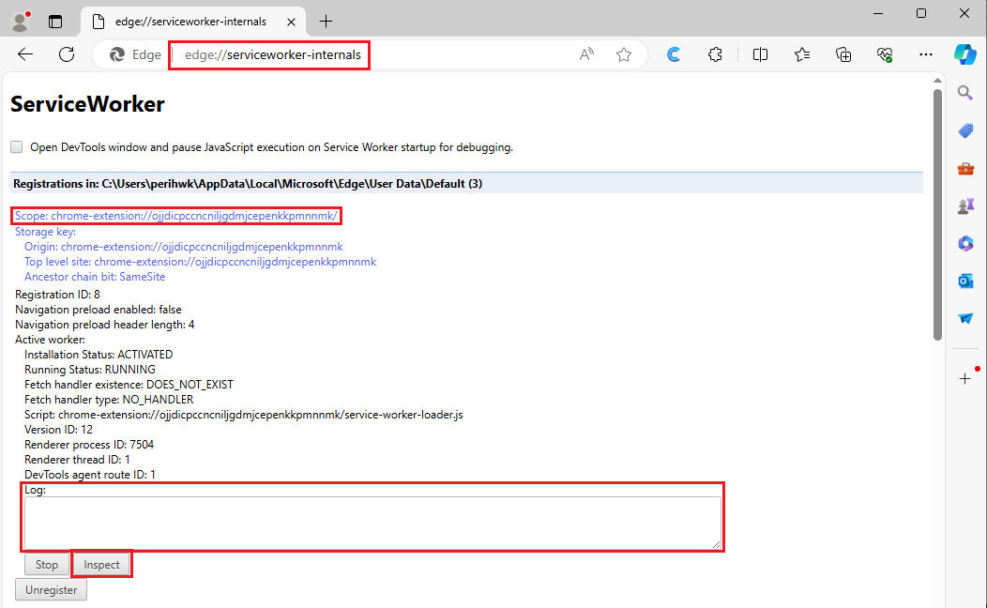Click the sidebar Customize plus icon
This screenshot has height=608, width=987.
[965, 378]
